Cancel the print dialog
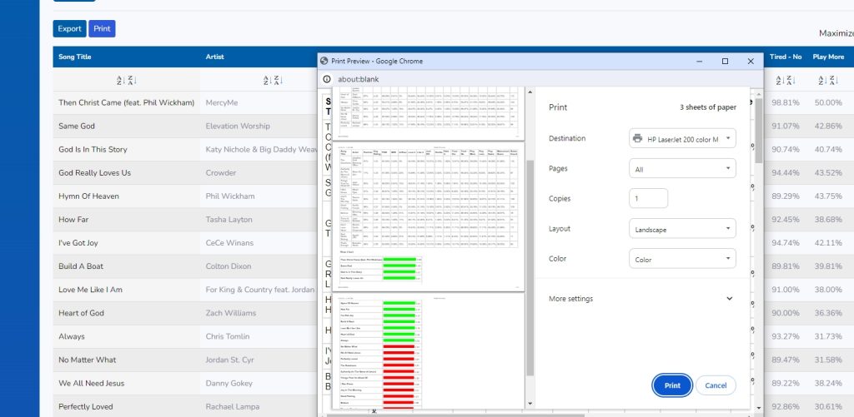The width and height of the screenshot is (854, 417). [716, 385]
